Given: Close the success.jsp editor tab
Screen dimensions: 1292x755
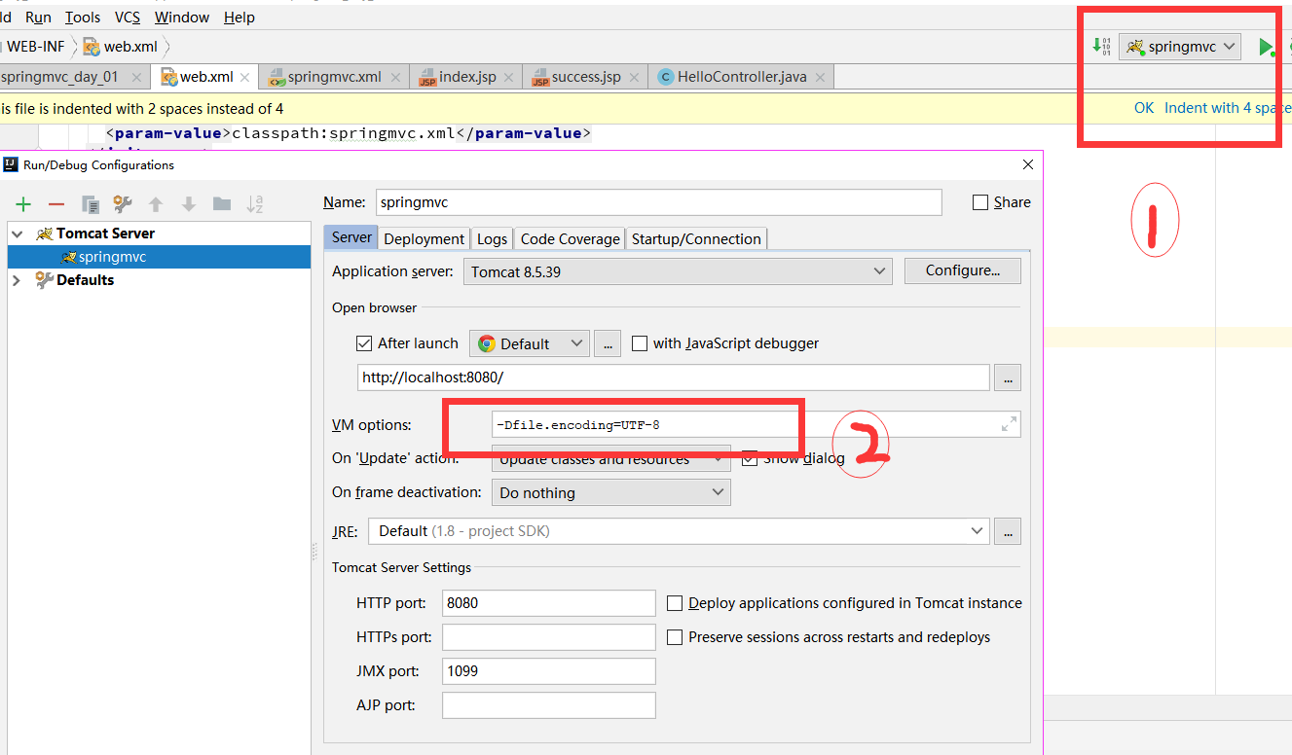Looking at the screenshot, I should click(x=633, y=77).
